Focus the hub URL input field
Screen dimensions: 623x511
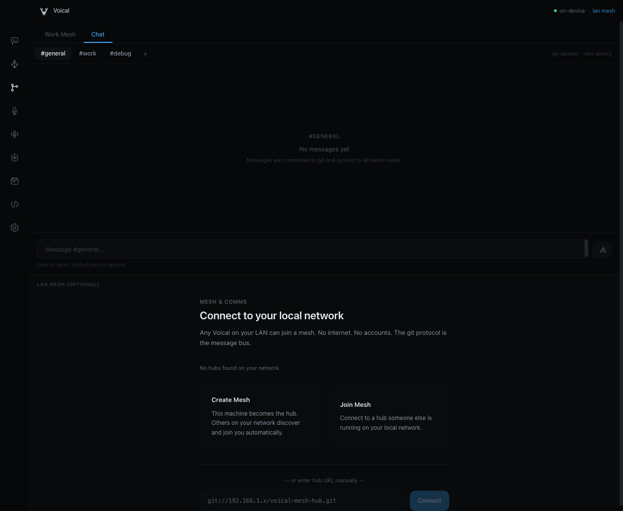303,501
